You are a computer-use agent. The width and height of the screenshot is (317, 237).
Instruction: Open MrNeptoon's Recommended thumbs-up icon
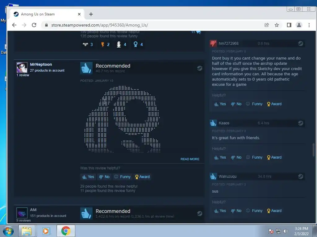[x=86, y=68]
